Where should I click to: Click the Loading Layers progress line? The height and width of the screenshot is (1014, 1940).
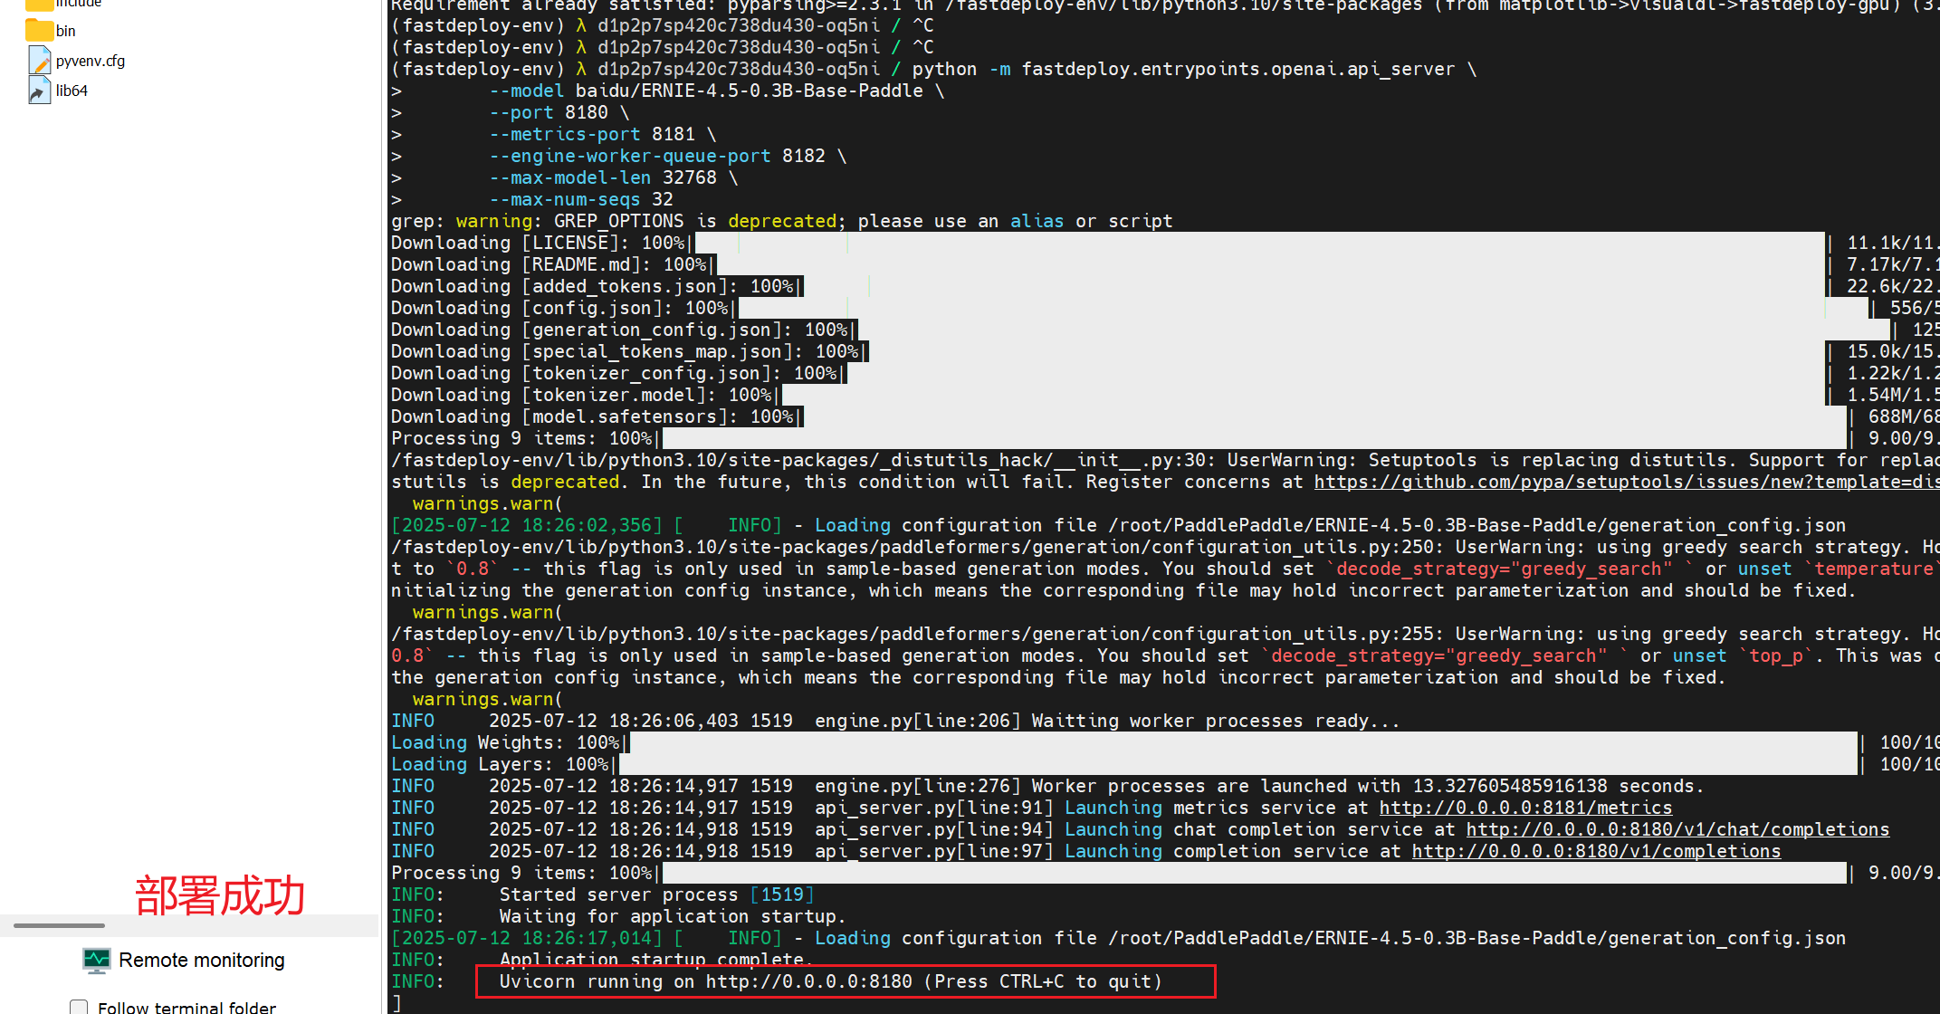[x=1165, y=765]
